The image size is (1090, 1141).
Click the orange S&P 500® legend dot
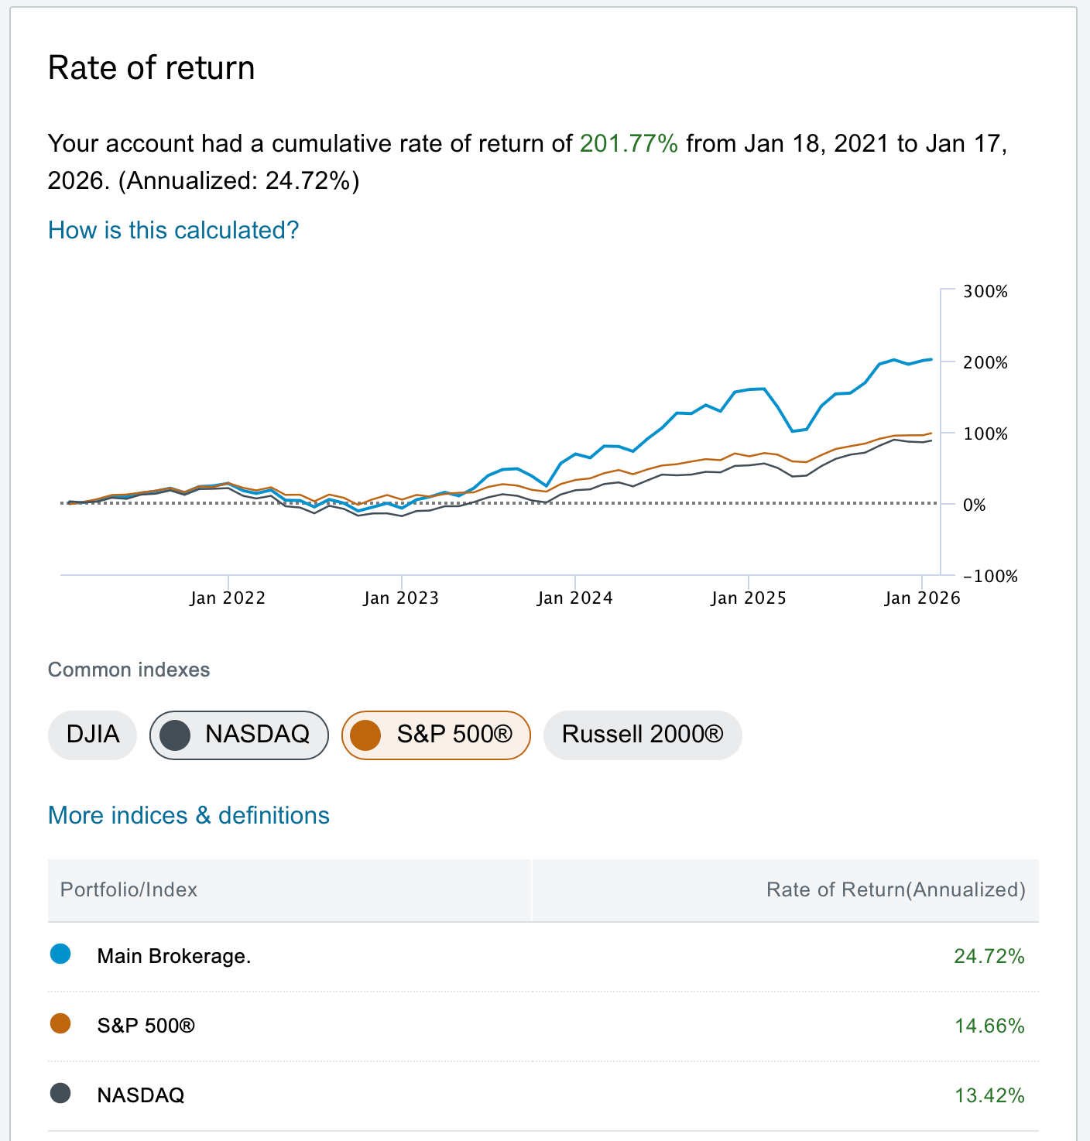tap(60, 1024)
